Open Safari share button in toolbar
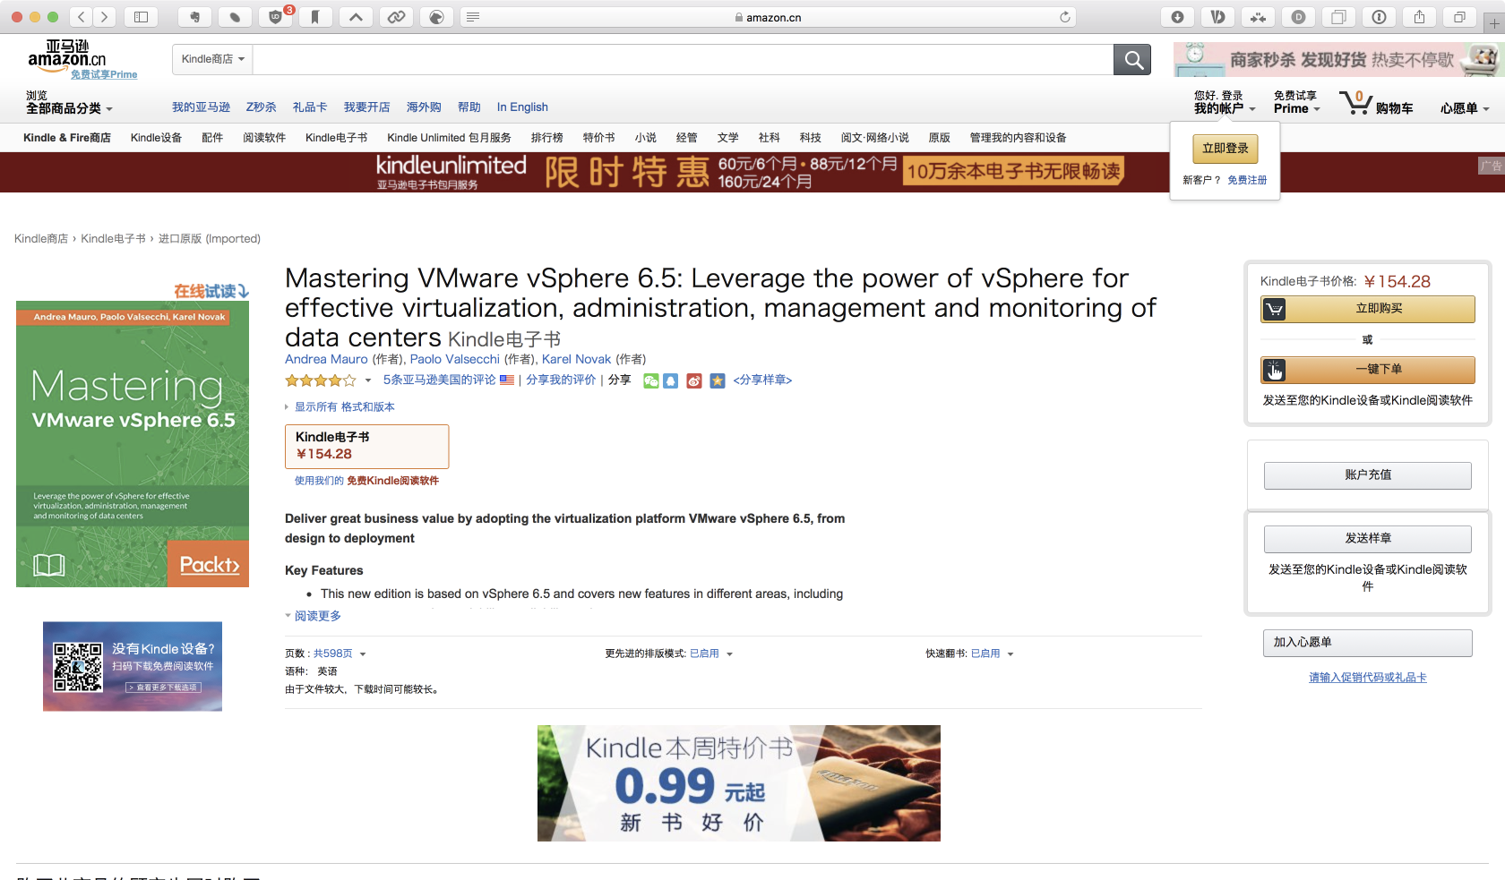This screenshot has width=1505, height=880. pos(1419,17)
